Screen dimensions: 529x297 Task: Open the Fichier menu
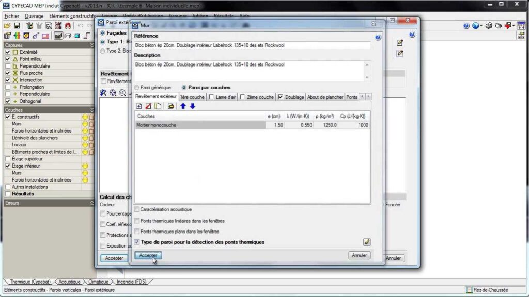tap(13, 16)
